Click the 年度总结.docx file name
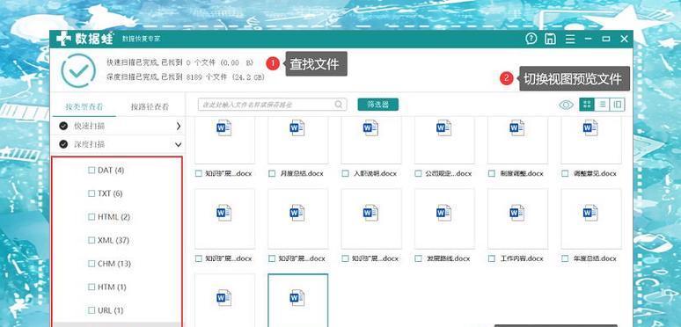Image resolution: width=681 pixels, height=327 pixels. [595, 258]
